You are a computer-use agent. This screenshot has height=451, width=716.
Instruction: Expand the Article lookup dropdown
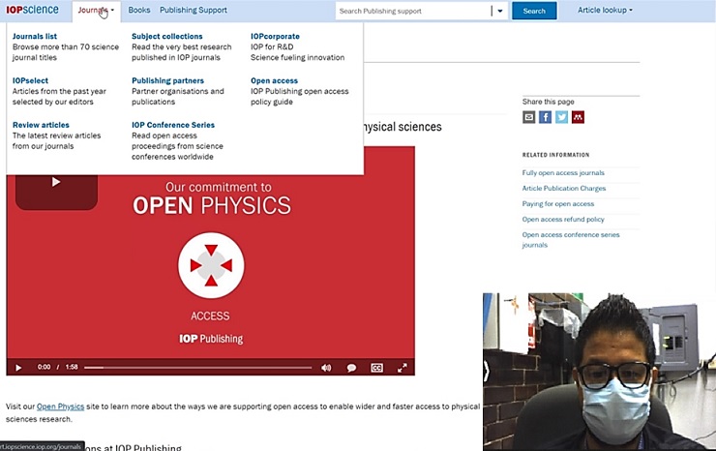coord(605,11)
